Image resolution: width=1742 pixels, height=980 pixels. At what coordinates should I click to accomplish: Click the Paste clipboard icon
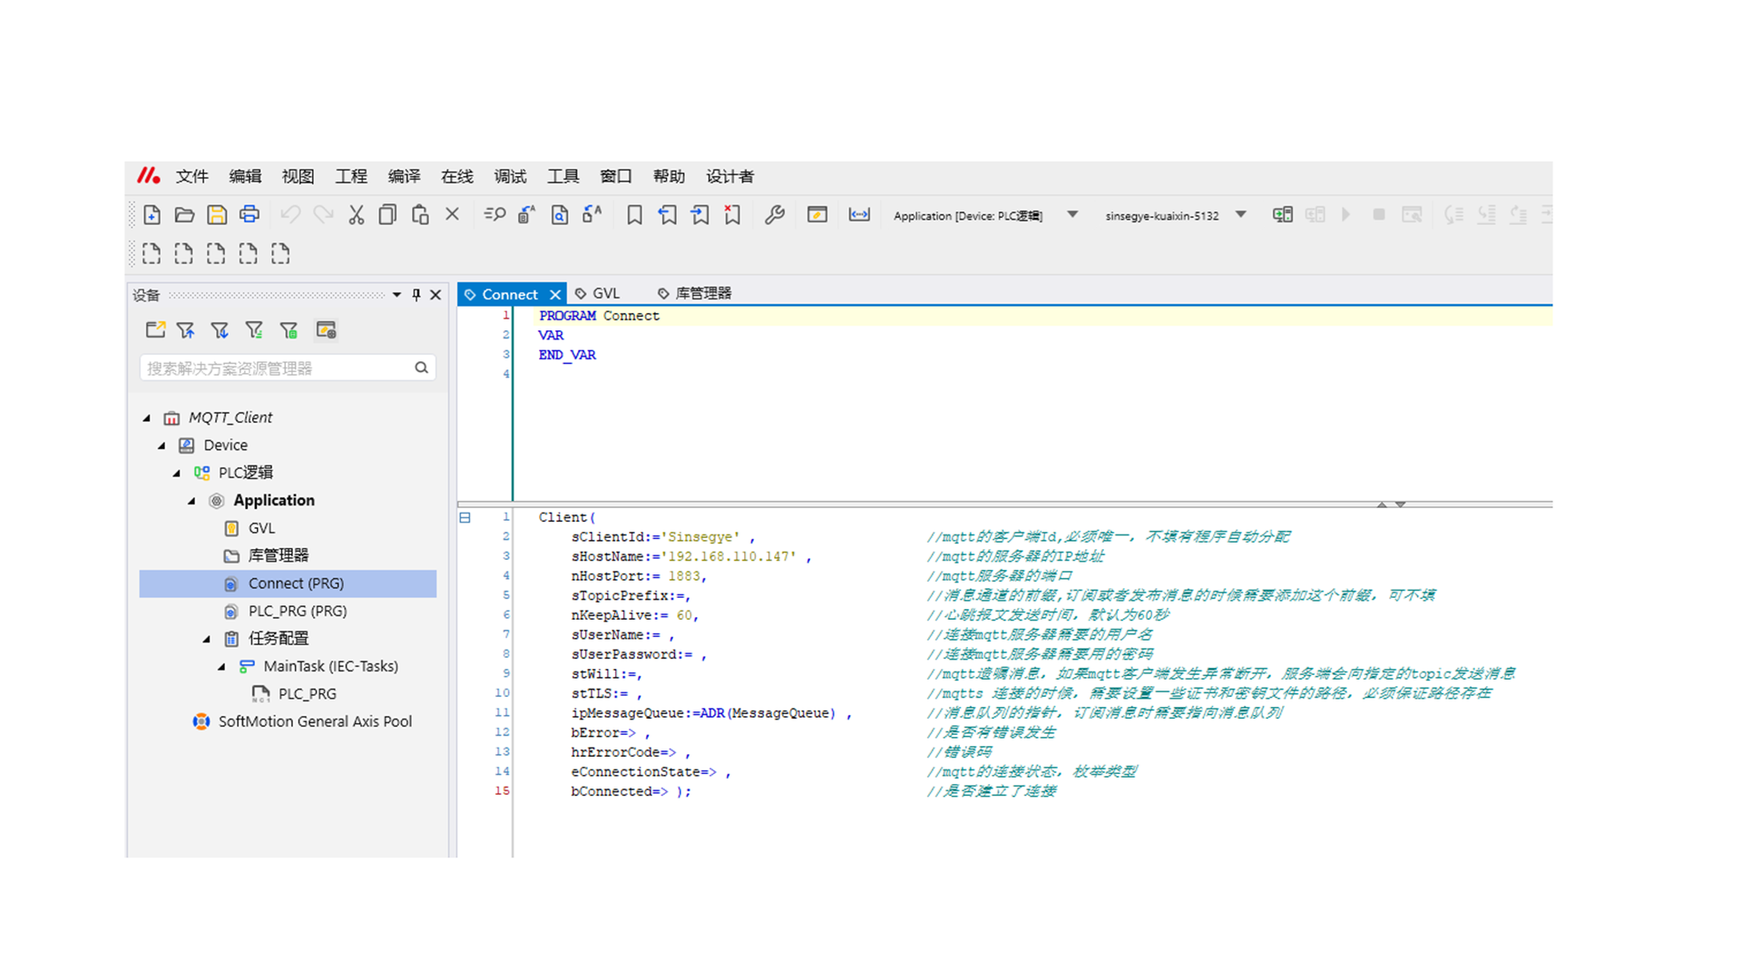[420, 215]
